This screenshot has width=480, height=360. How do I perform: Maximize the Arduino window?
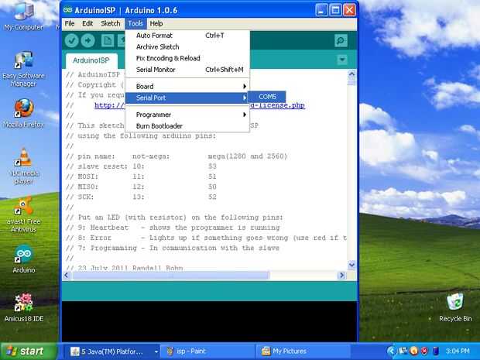tap(335, 10)
